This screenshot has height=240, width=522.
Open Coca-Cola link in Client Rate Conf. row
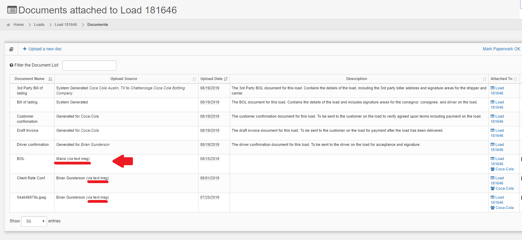(x=502, y=189)
